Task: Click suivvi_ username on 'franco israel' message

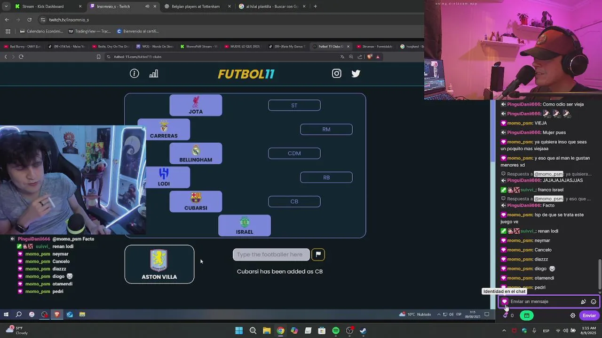Action: 528,190
